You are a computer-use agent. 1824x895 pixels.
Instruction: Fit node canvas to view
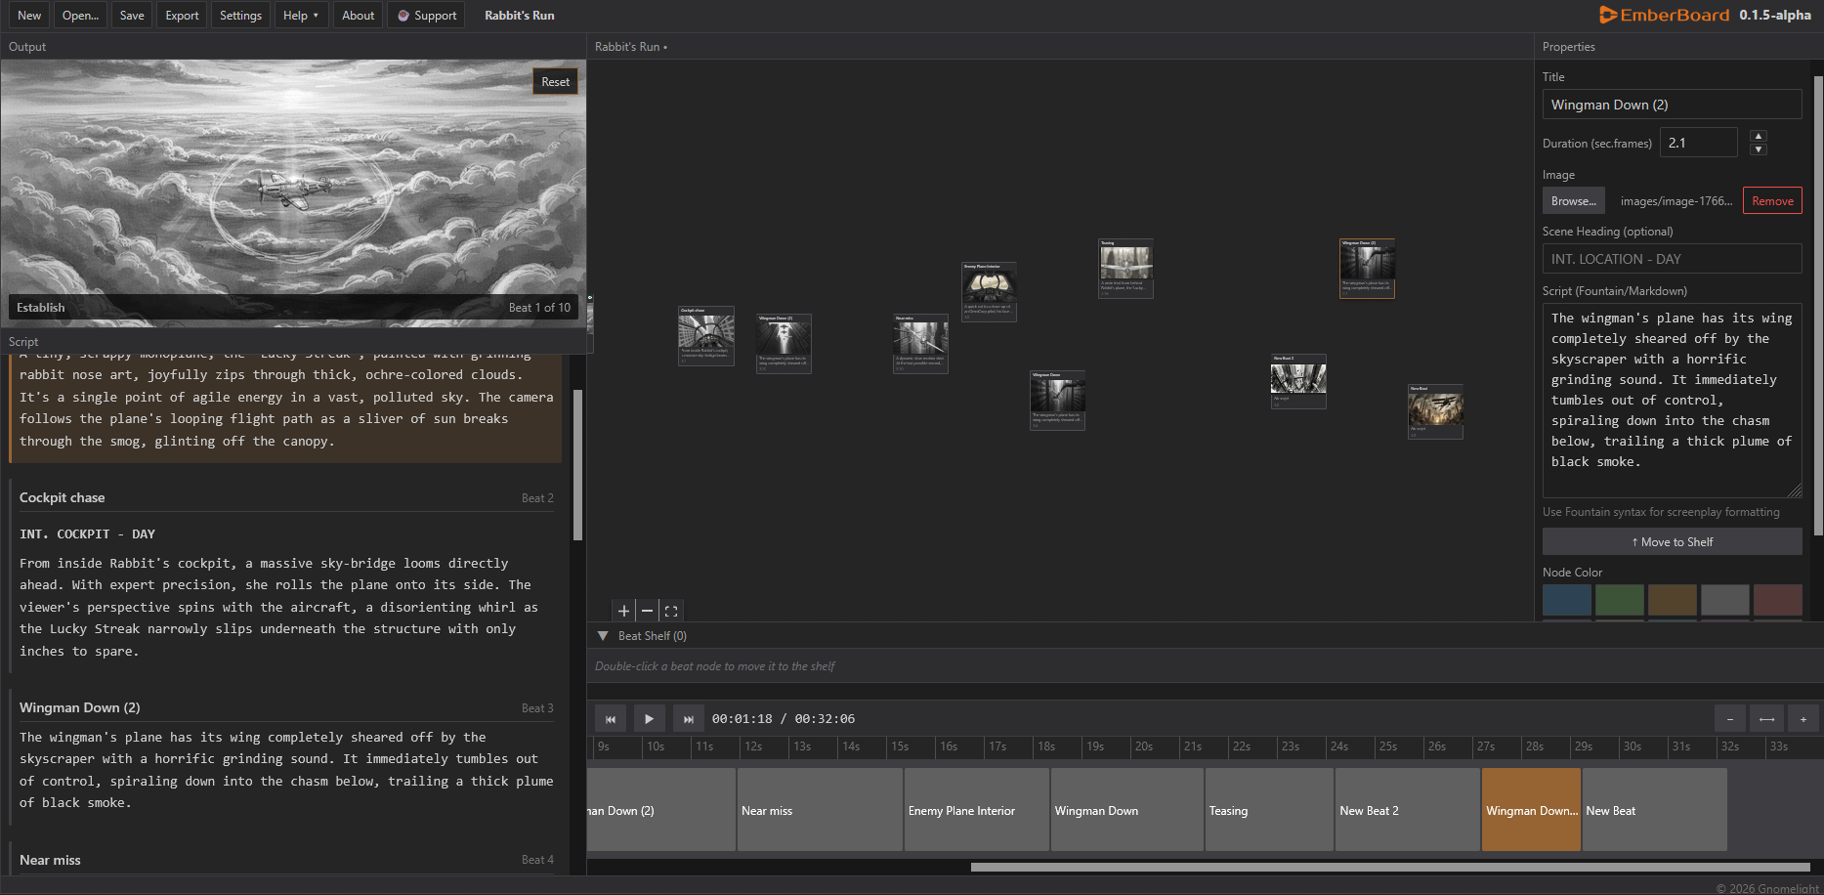click(x=671, y=612)
